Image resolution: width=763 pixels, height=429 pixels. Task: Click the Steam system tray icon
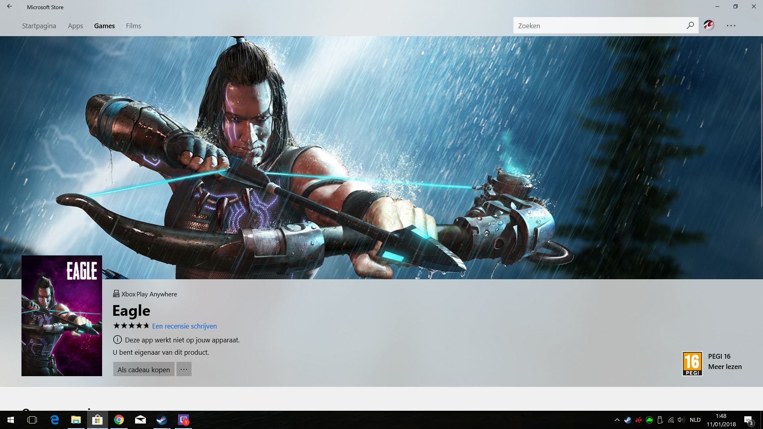628,420
